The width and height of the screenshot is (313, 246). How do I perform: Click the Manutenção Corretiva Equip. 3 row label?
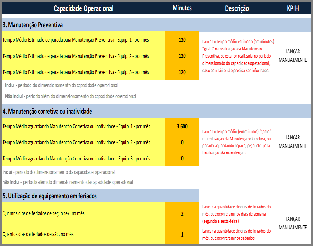[x=76, y=159]
